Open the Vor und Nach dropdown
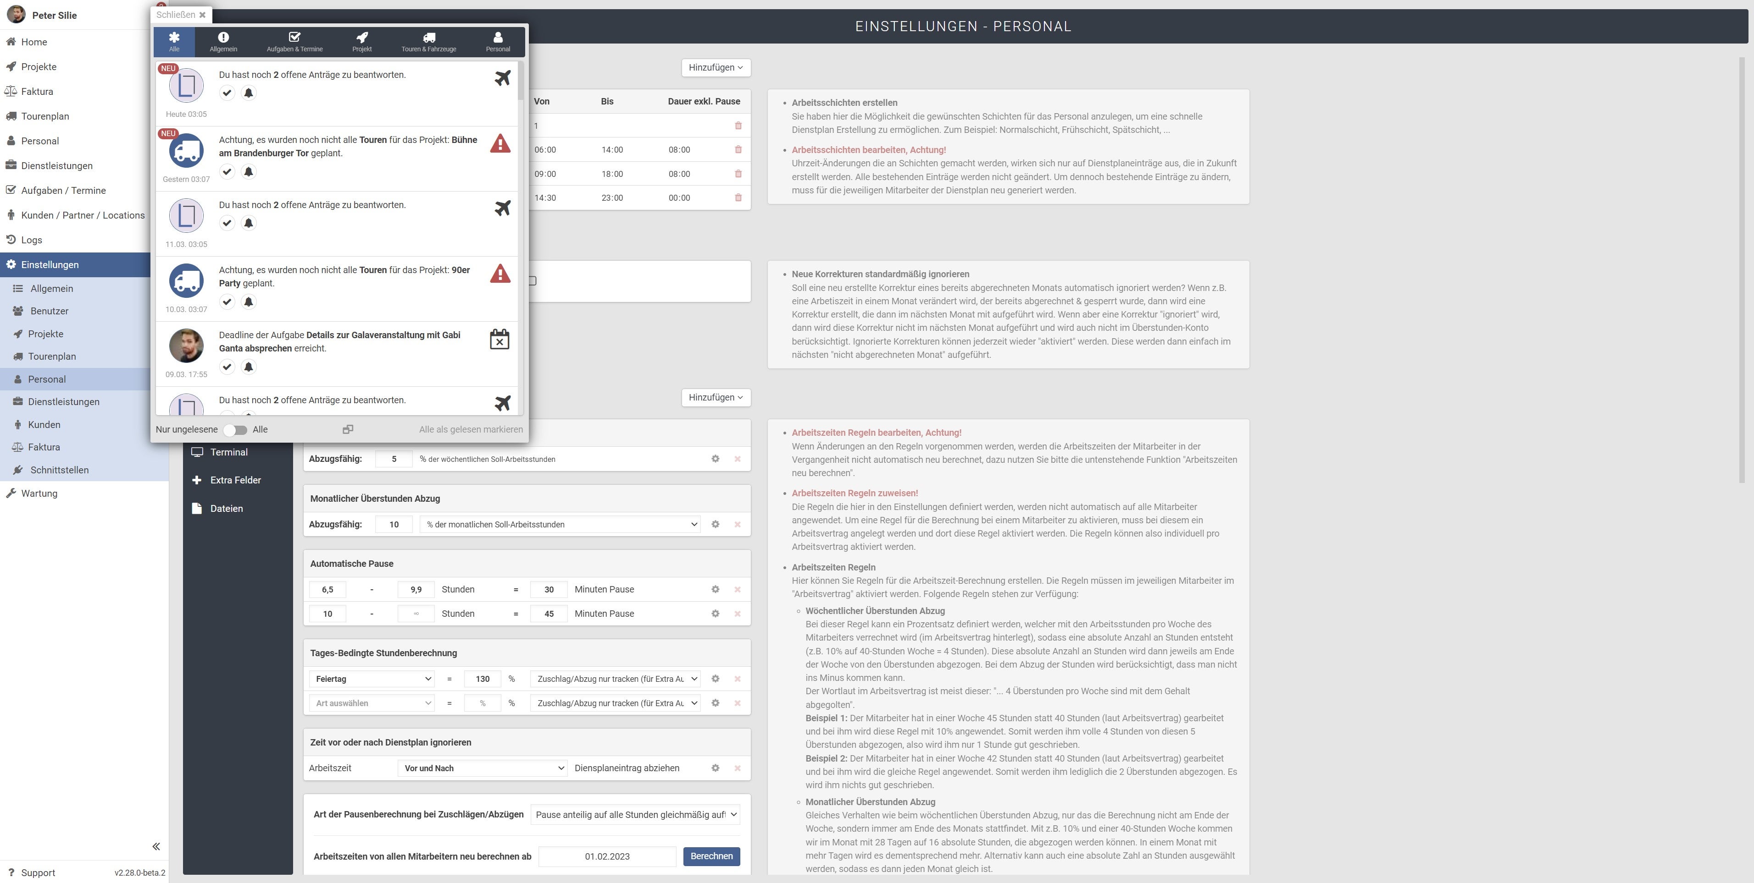Image resolution: width=1754 pixels, height=883 pixels. tap(482, 768)
